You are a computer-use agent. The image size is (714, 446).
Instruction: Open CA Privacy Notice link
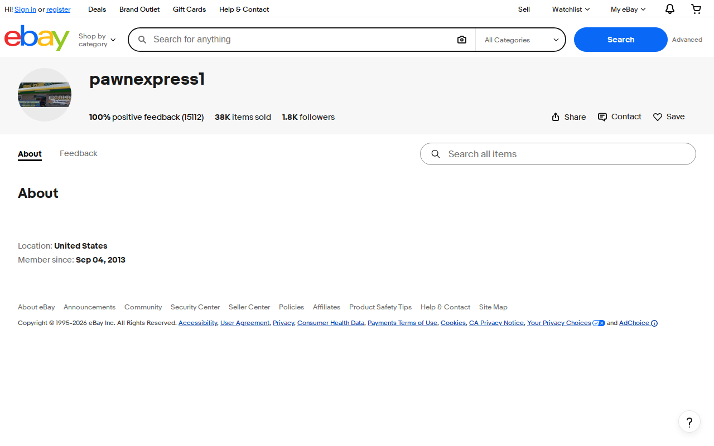click(x=496, y=323)
